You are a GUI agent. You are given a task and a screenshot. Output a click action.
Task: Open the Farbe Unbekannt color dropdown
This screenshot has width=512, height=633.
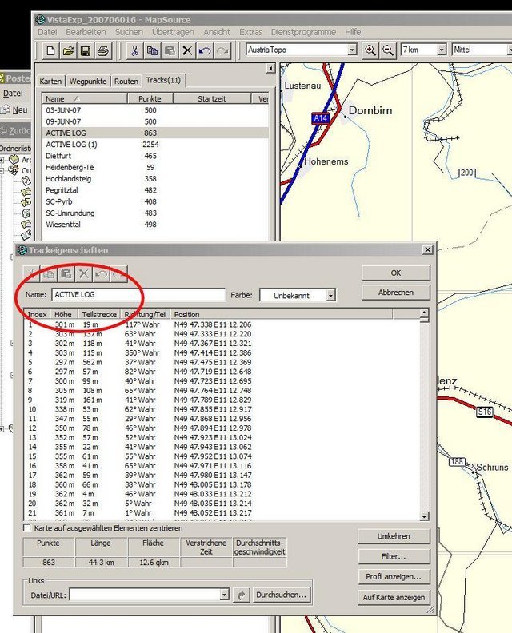(330, 296)
